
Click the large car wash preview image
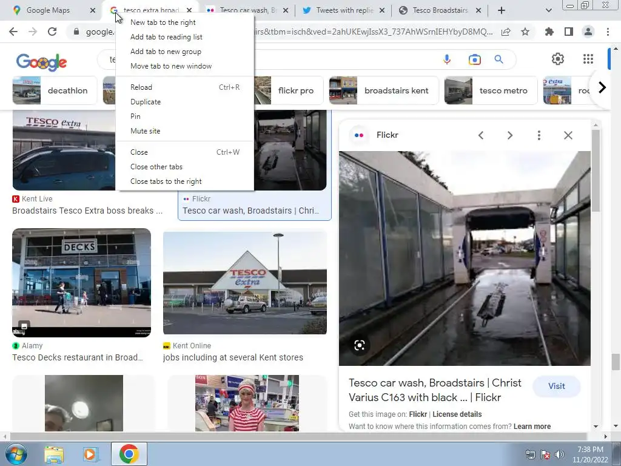465,258
